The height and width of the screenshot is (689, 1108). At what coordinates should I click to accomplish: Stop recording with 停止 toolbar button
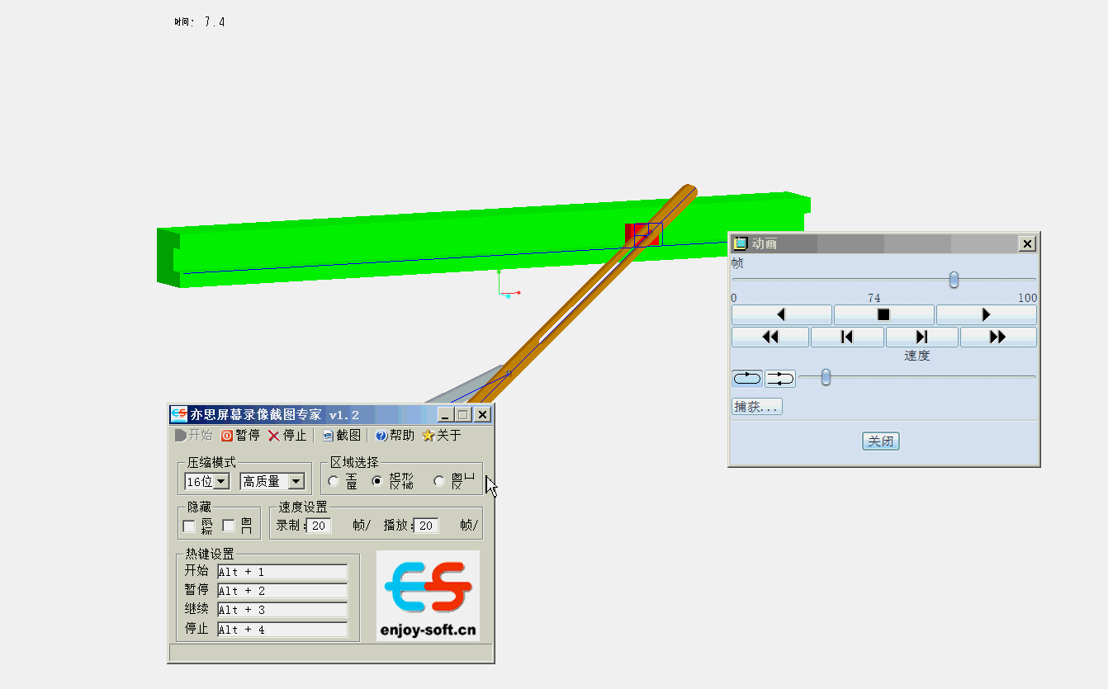287,435
